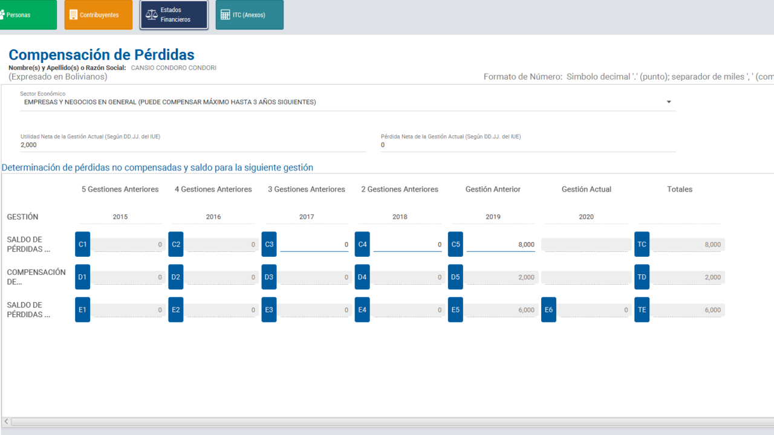
Task: Click the TC totals badge
Action: [642, 244]
